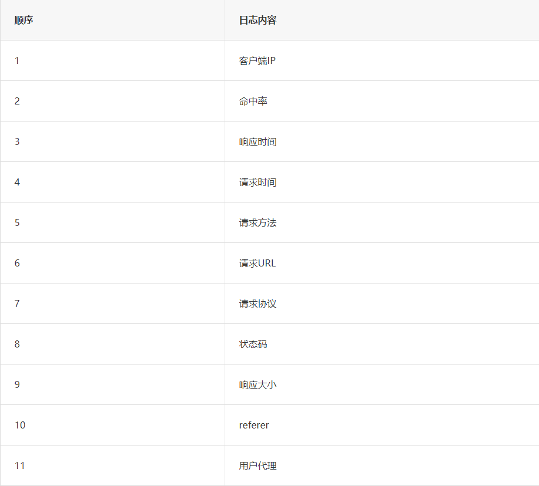Select sequence number 3 in 顺序 column

point(17,141)
